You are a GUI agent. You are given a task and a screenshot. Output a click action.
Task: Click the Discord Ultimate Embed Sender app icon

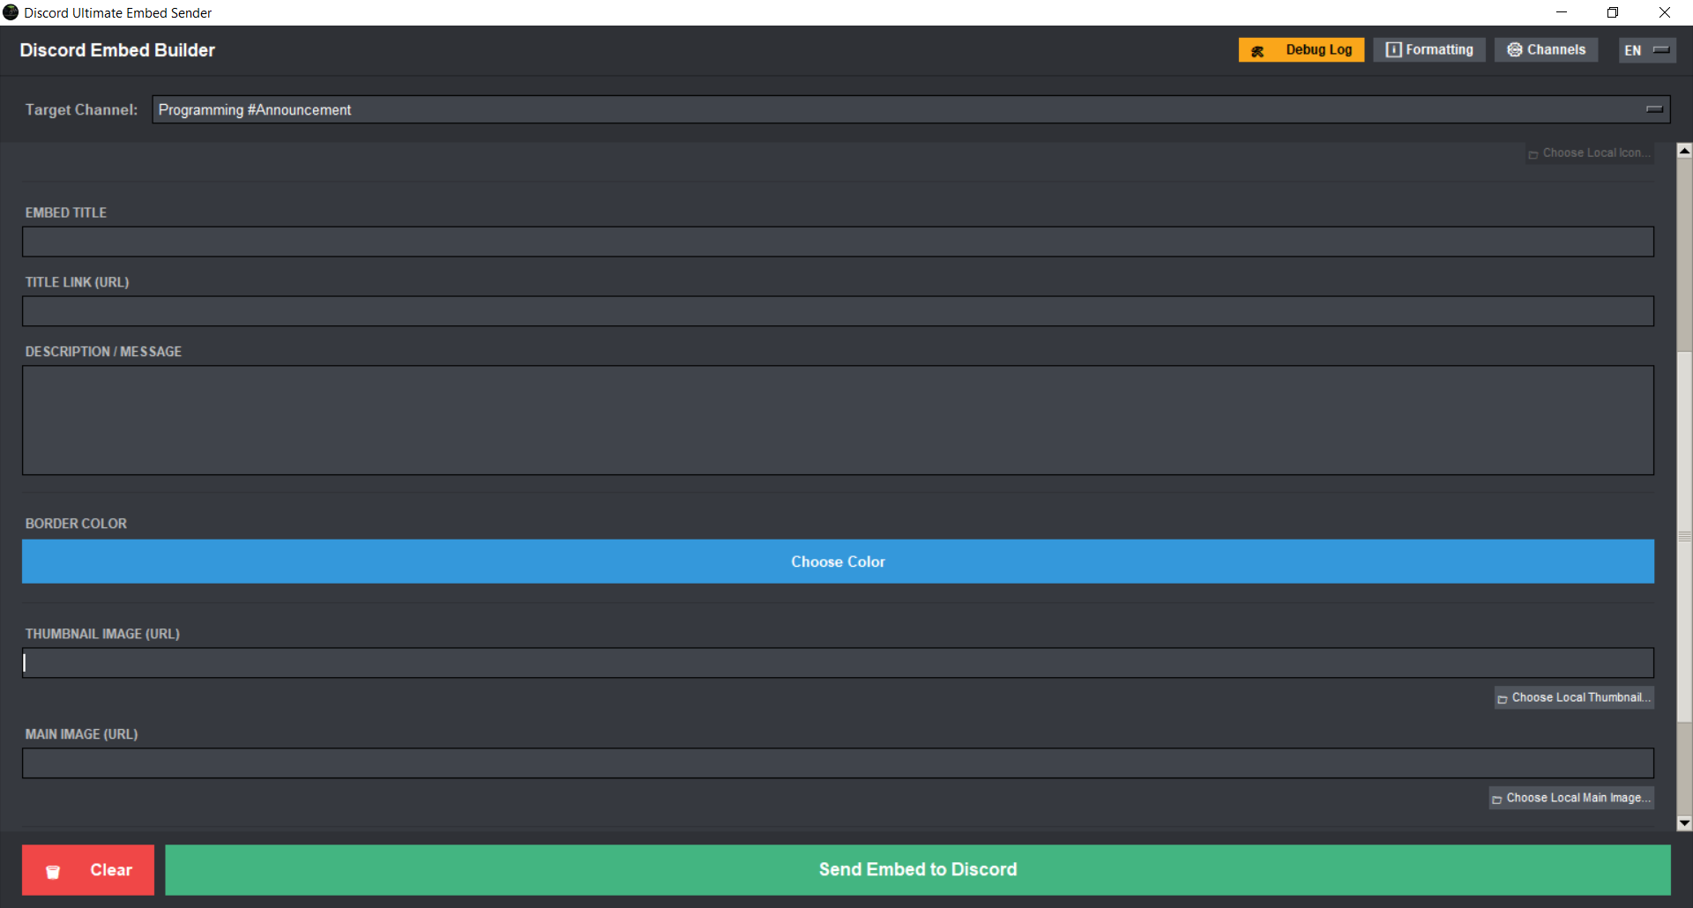click(x=11, y=12)
